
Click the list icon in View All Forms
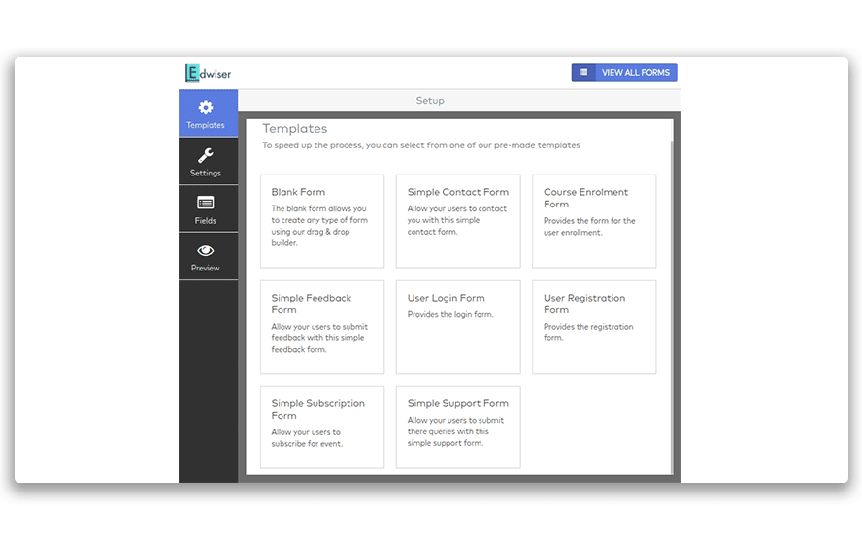(x=583, y=73)
